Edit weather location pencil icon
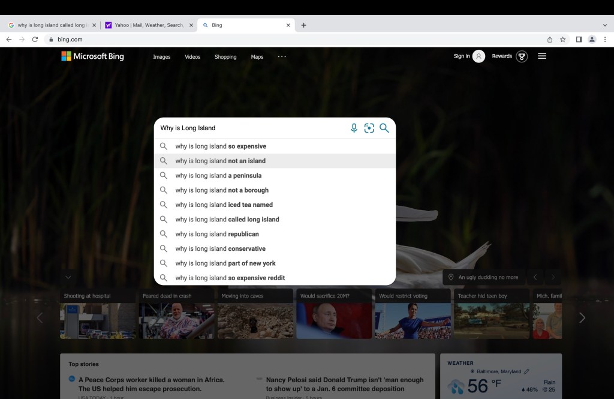Image resolution: width=614 pixels, height=399 pixels. point(526,372)
